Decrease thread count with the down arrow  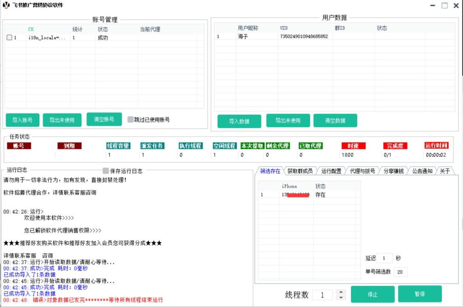click(x=341, y=297)
